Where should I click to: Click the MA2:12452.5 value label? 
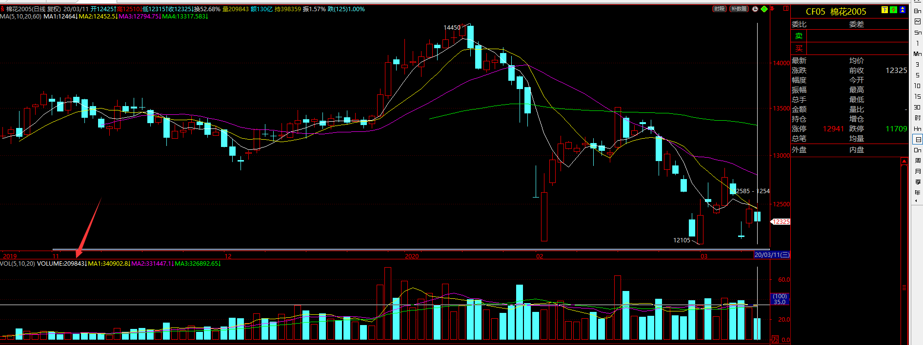click(98, 17)
